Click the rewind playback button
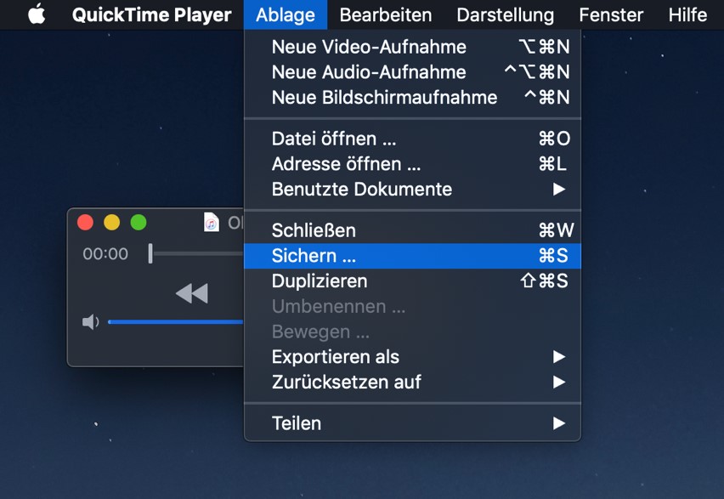The width and height of the screenshot is (724, 499). click(191, 293)
